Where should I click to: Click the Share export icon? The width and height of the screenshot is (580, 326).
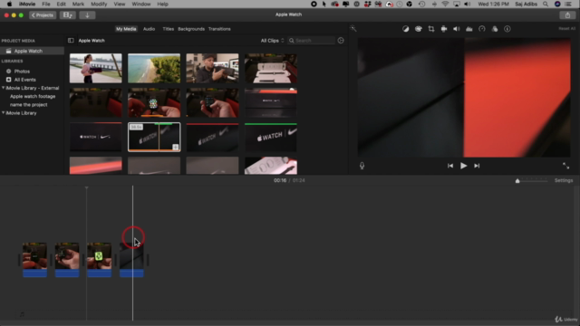[567, 15]
